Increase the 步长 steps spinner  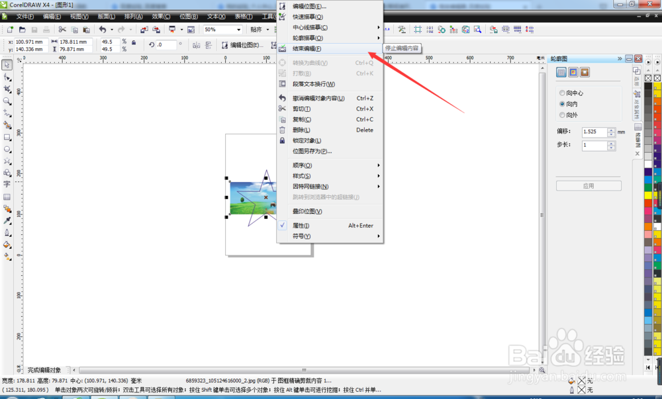pos(611,144)
